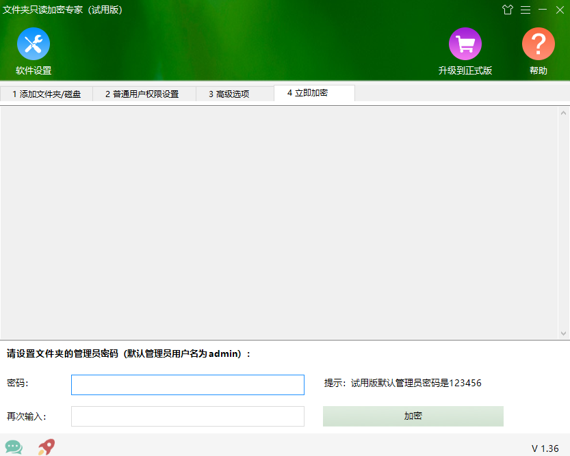Open 软件设置 via the wrench icon
Image resolution: width=570 pixels, height=456 pixels.
(x=33, y=43)
